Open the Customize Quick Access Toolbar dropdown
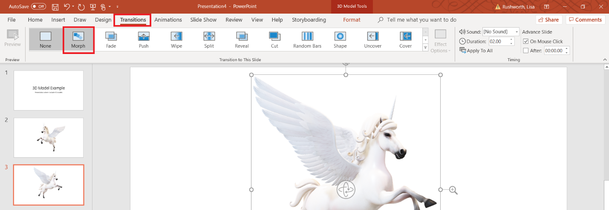Screen dimensions: 609x210 (x=117, y=7)
